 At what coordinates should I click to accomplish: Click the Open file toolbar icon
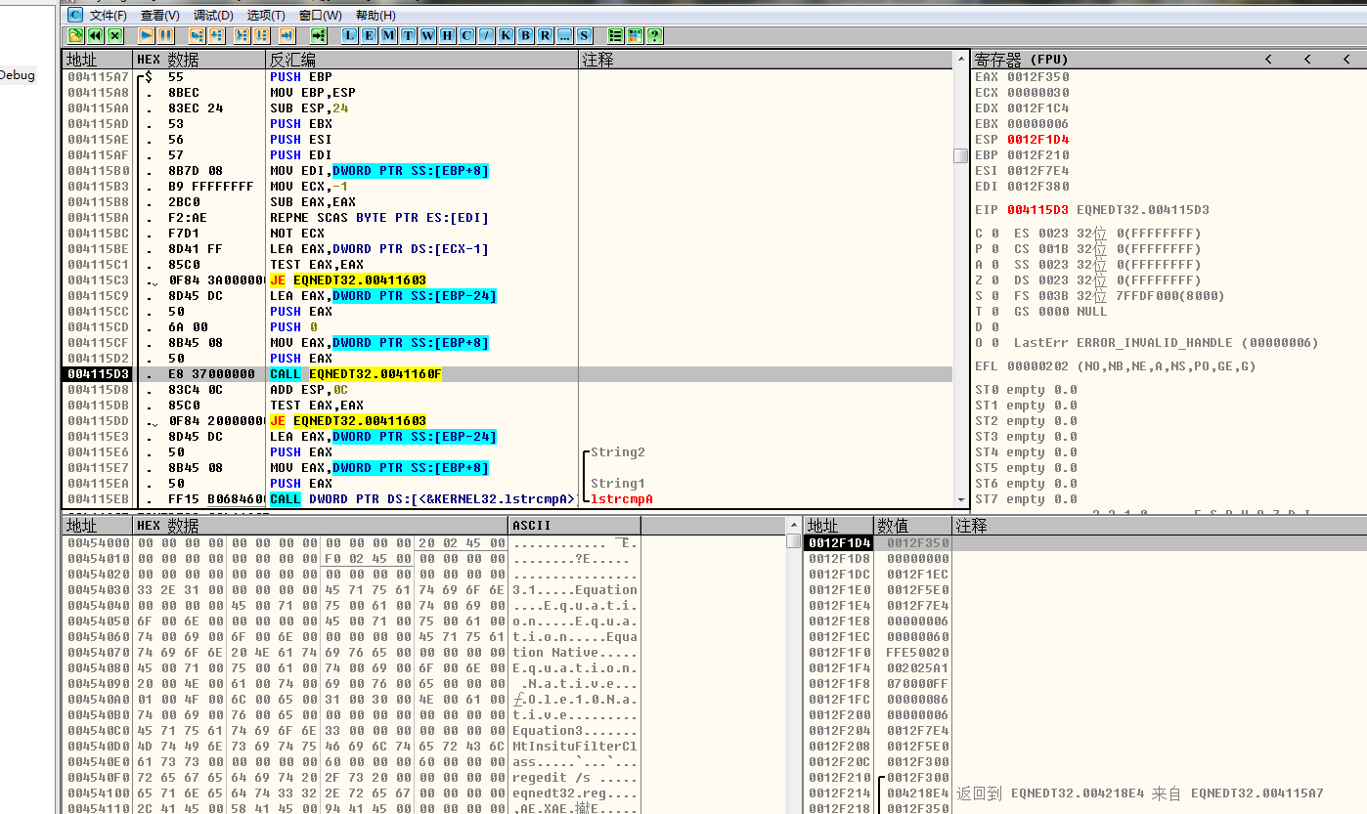(x=75, y=35)
